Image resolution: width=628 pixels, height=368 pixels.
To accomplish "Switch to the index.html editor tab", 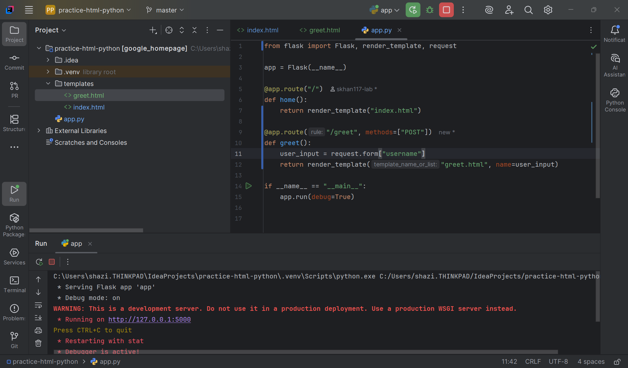I will pos(258,30).
